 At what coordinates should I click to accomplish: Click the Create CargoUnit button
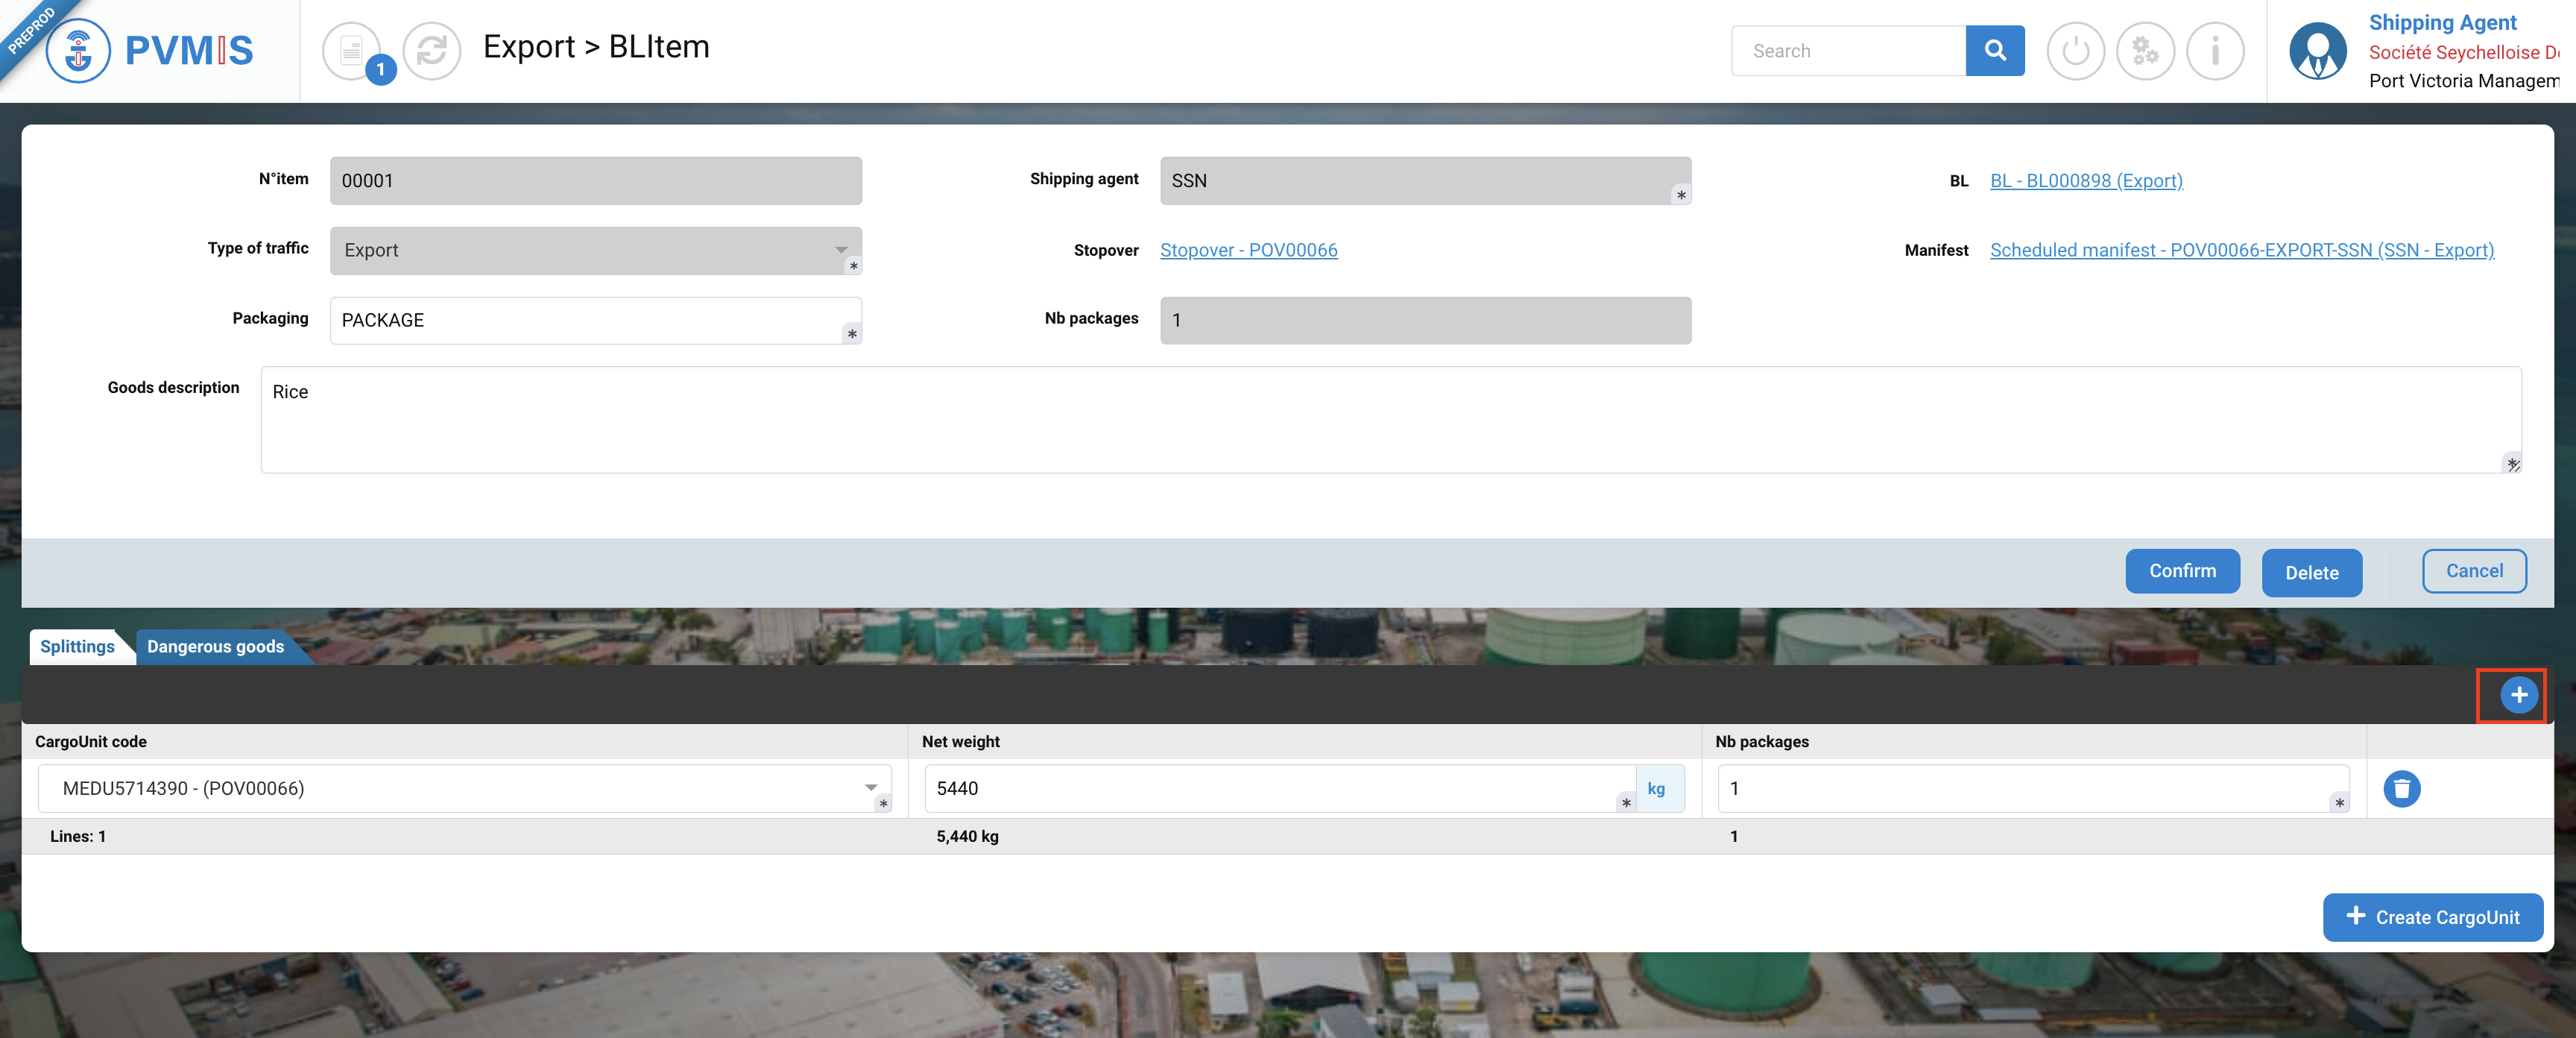pyautogui.click(x=2432, y=917)
